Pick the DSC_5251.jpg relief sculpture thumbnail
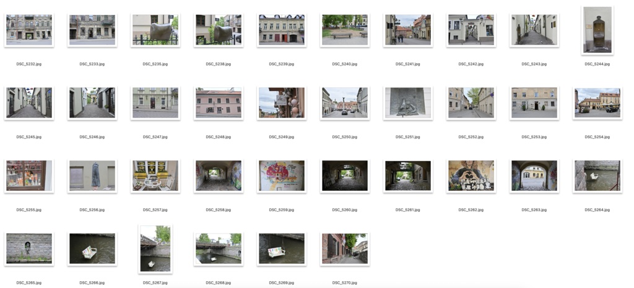 [x=408, y=103]
